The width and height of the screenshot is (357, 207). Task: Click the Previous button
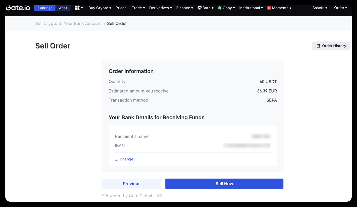click(132, 184)
